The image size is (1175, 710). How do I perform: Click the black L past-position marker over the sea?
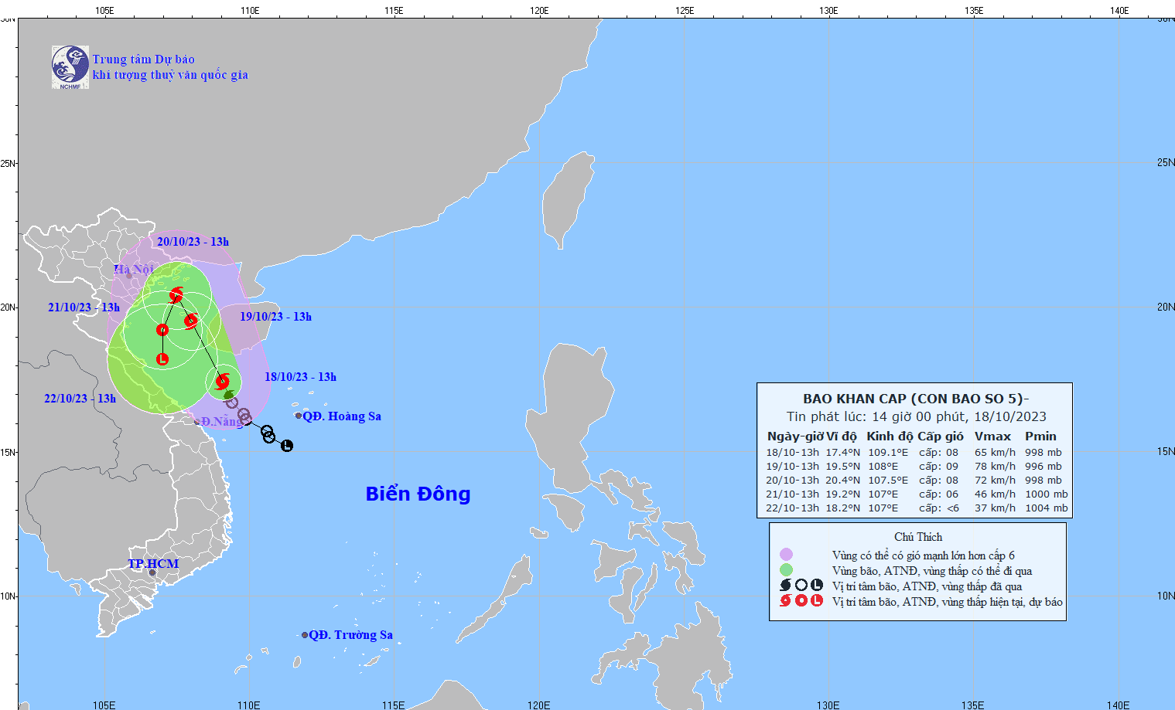tap(287, 446)
